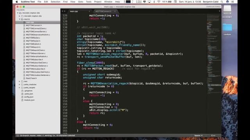Click the code minimap to jump
This screenshot has width=250, height=140.
point(214,54)
